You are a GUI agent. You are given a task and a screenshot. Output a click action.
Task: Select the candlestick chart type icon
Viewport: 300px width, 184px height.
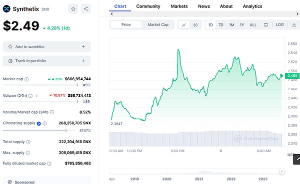(195, 25)
